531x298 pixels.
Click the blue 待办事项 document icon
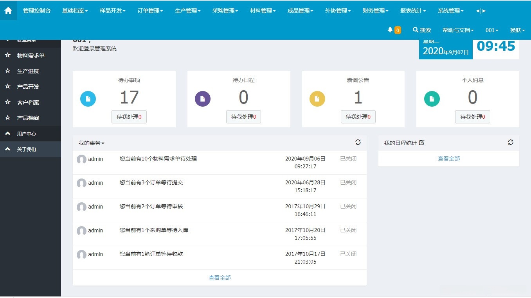pyautogui.click(x=88, y=98)
